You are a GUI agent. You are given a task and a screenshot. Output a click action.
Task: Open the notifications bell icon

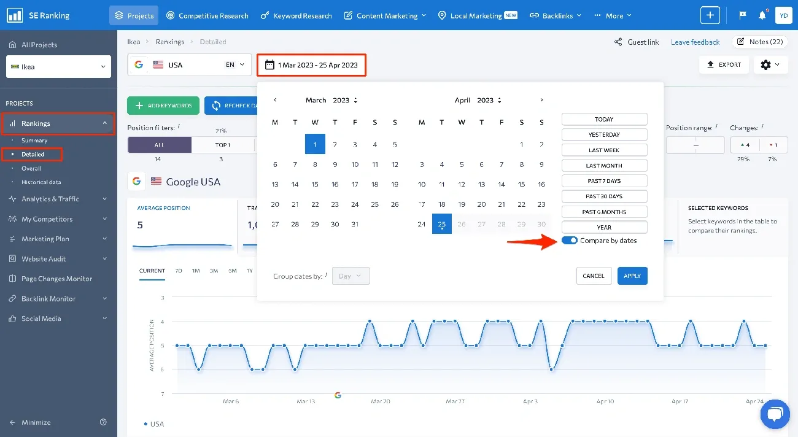[x=762, y=15]
